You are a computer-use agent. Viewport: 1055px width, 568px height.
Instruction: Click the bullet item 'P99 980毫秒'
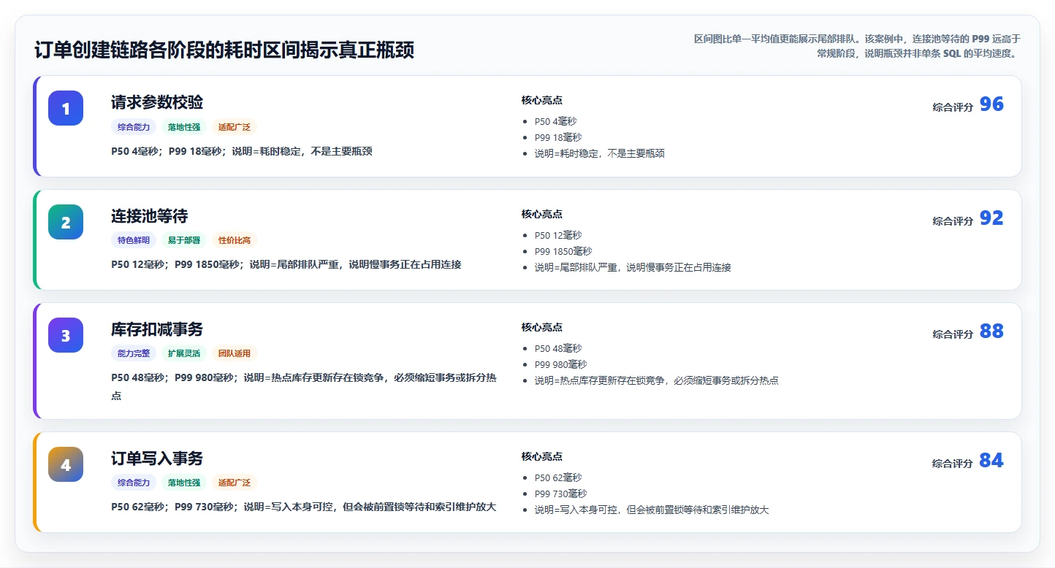coord(561,364)
